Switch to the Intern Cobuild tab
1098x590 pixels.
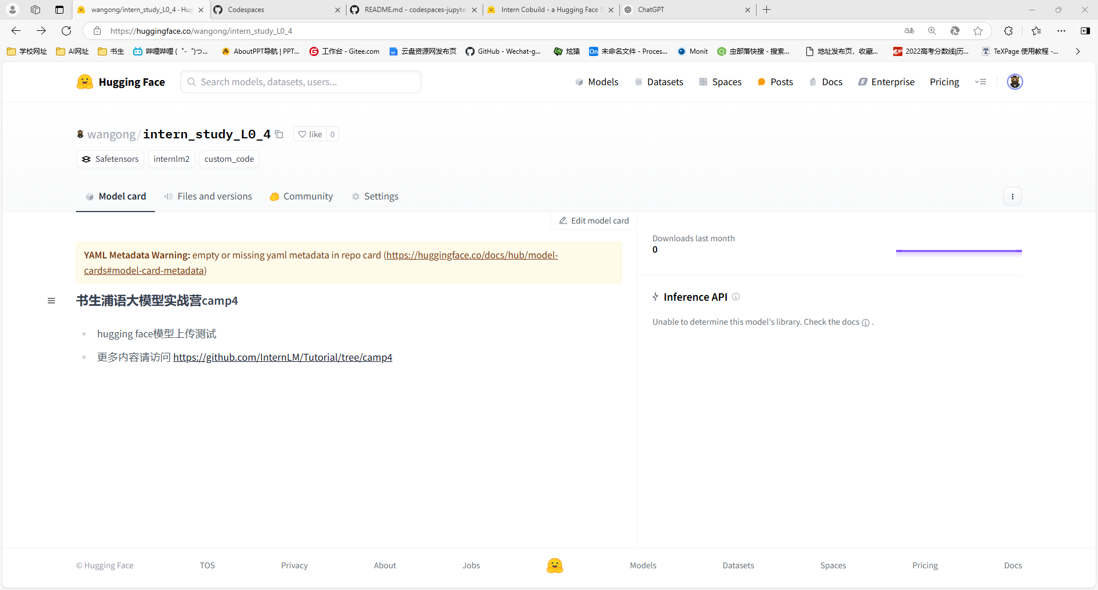[x=551, y=10]
